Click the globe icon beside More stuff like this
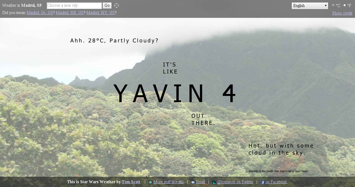355x187 pixels. pyautogui.click(x=151, y=182)
